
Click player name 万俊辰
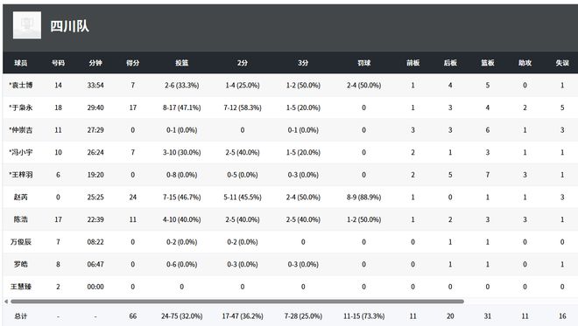click(21, 242)
